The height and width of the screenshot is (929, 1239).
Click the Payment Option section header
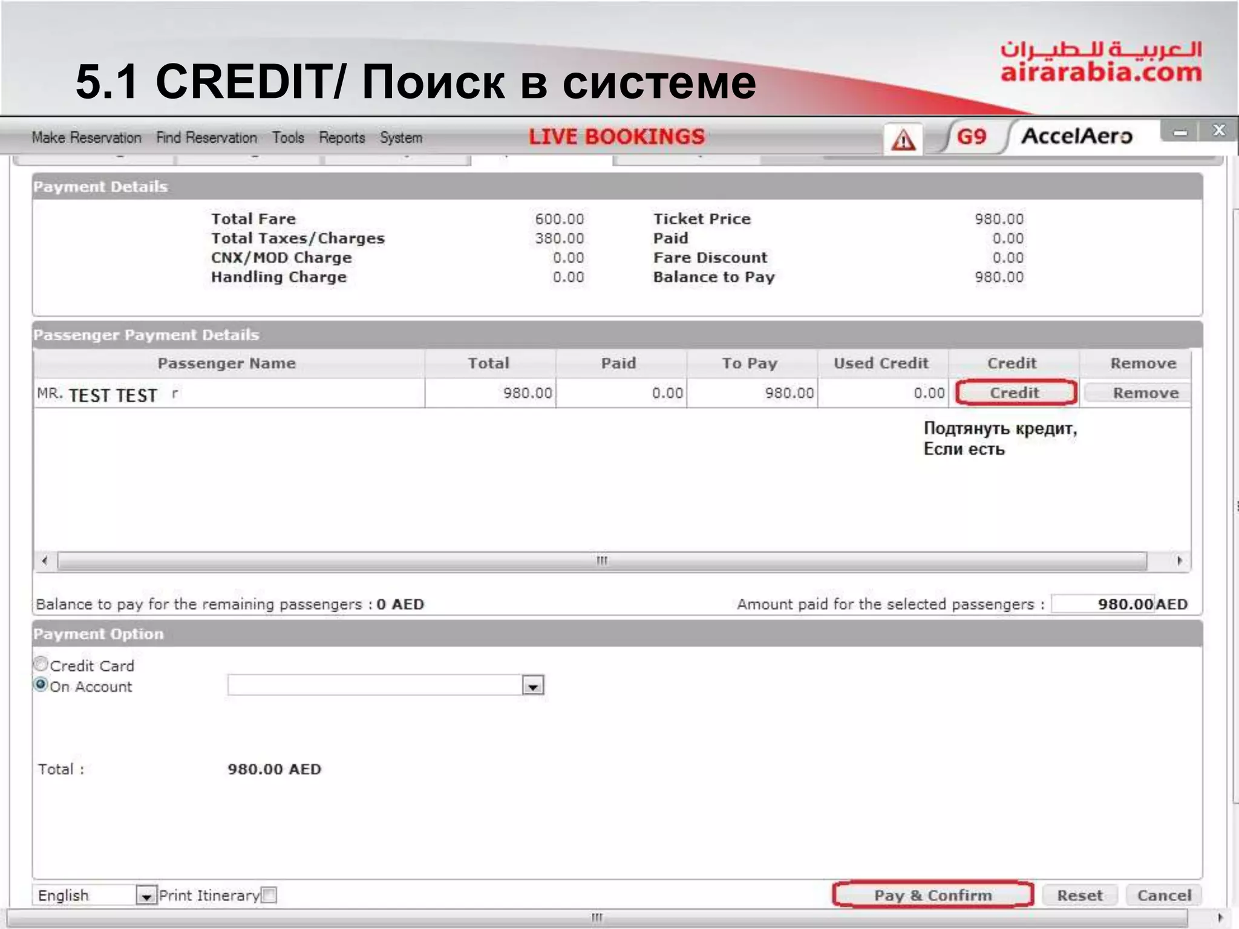(x=617, y=634)
